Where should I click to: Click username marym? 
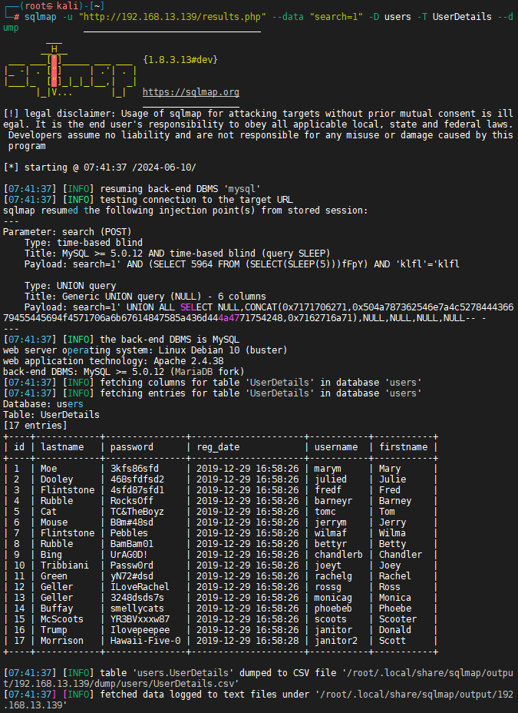point(328,469)
